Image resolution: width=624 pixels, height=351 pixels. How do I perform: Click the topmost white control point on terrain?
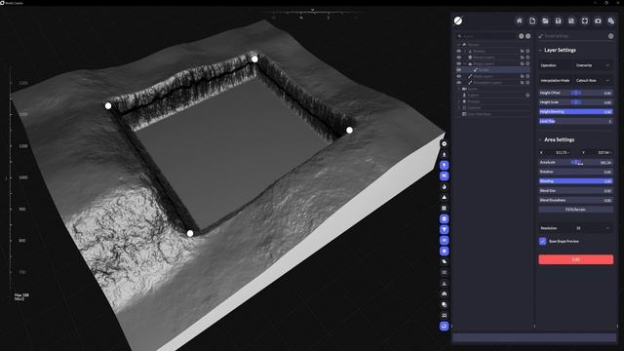tap(254, 59)
